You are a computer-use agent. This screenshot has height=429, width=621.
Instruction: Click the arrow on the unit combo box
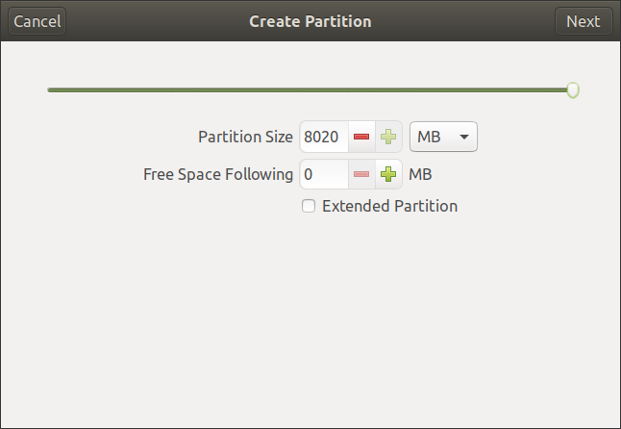click(464, 138)
